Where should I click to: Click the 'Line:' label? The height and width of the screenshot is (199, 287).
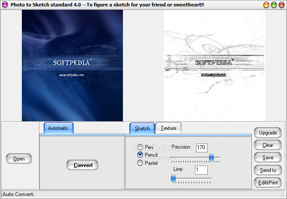pyautogui.click(x=178, y=169)
